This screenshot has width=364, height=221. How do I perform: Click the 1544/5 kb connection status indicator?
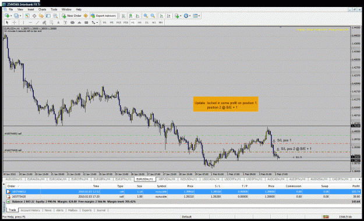(345, 216)
